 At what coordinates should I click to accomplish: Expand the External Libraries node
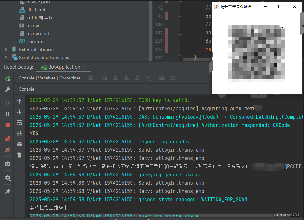(6, 49)
